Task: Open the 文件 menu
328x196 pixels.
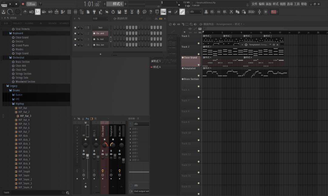Action: pos(255,4)
